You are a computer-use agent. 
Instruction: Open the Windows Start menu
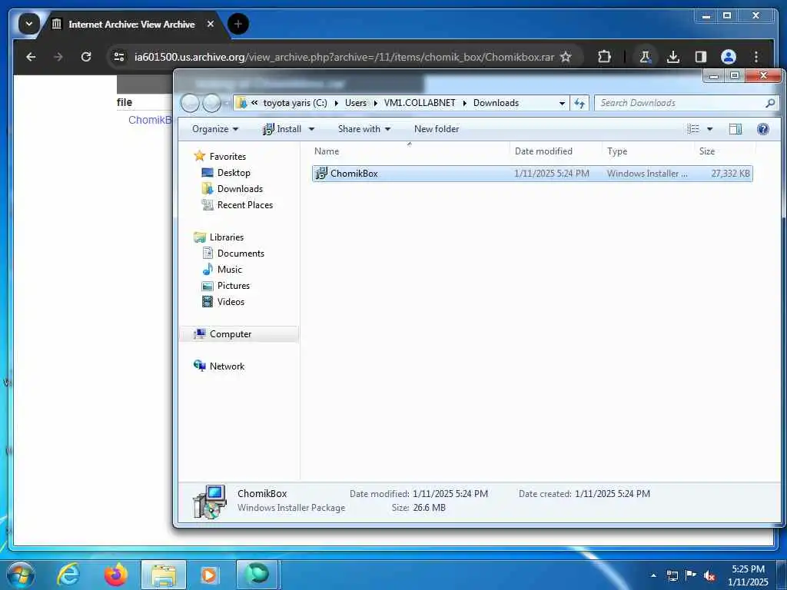21,575
